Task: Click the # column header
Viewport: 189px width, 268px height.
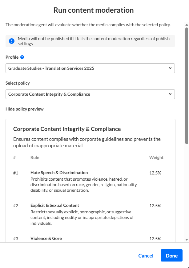Action: tap(14, 157)
